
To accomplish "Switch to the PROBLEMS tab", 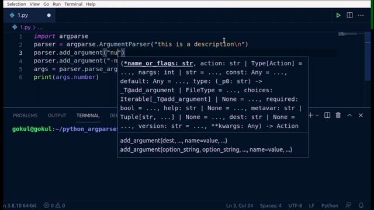I will pos(25,116).
